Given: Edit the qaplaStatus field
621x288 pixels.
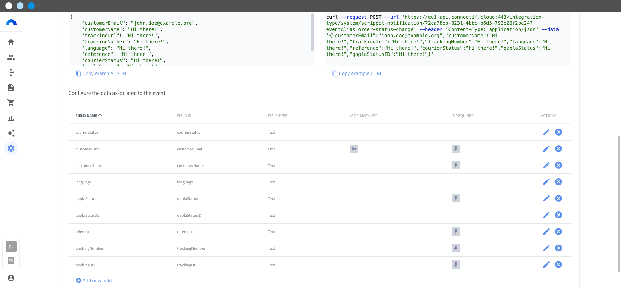Looking at the screenshot, I should point(546,198).
